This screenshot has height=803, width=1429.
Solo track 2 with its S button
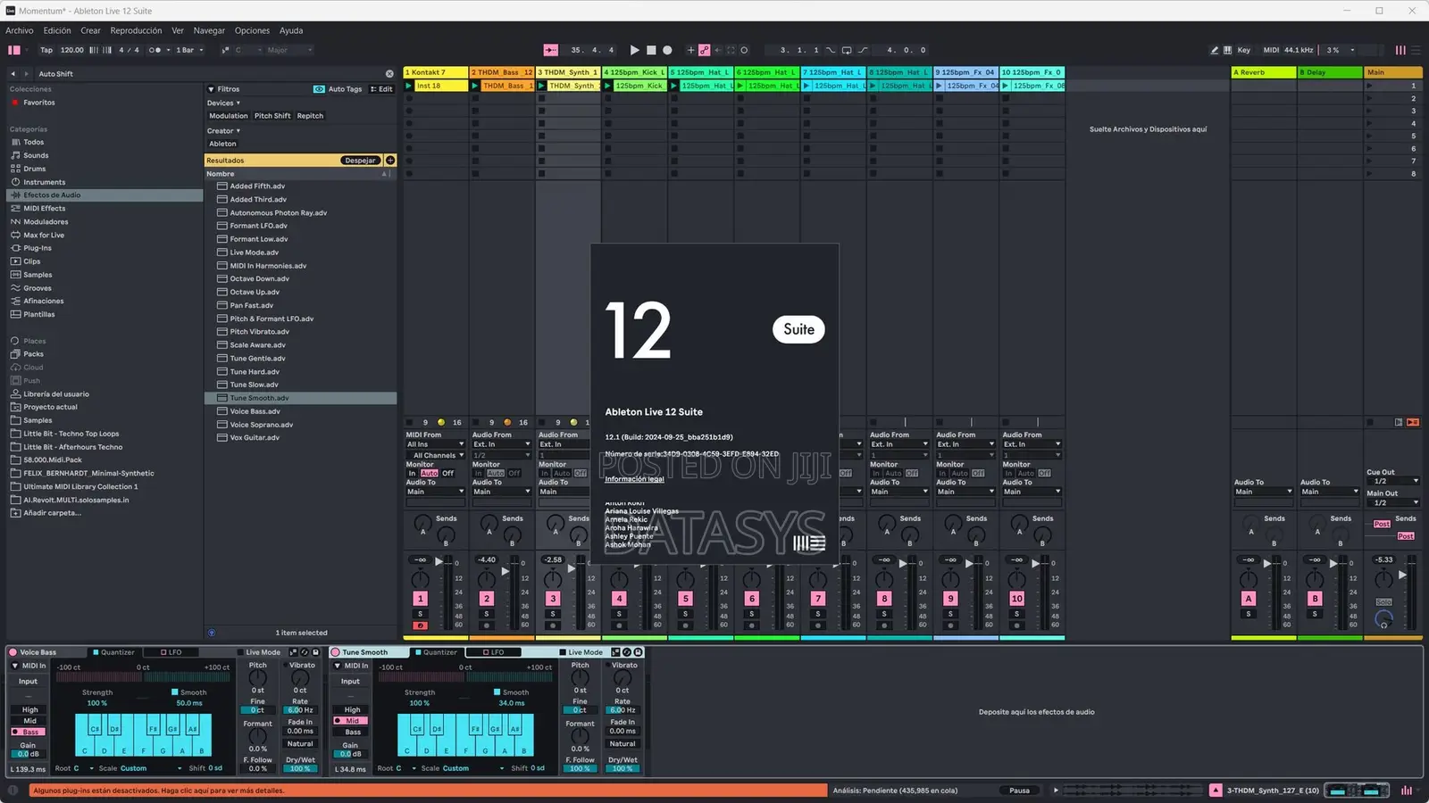coord(487,614)
